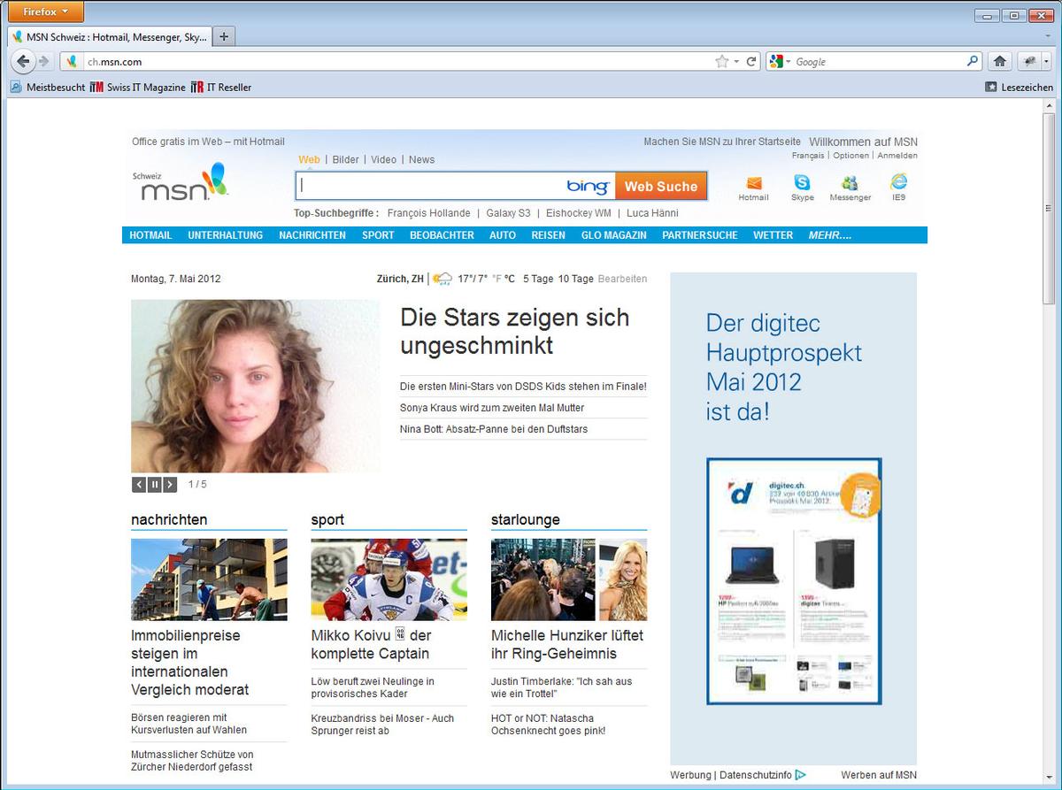1062x790 pixels.
Task: Open the Michelle Hunziker Ring-Geheimnis headline
Action: coord(567,645)
